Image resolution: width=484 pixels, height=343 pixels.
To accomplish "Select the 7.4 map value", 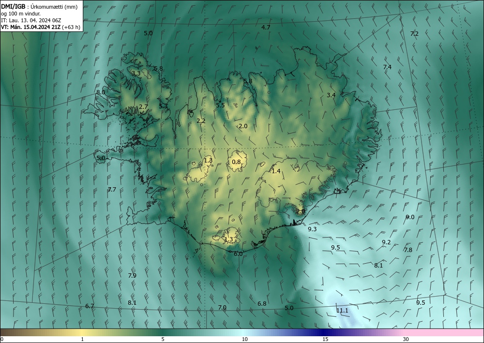I will pos(387,67).
